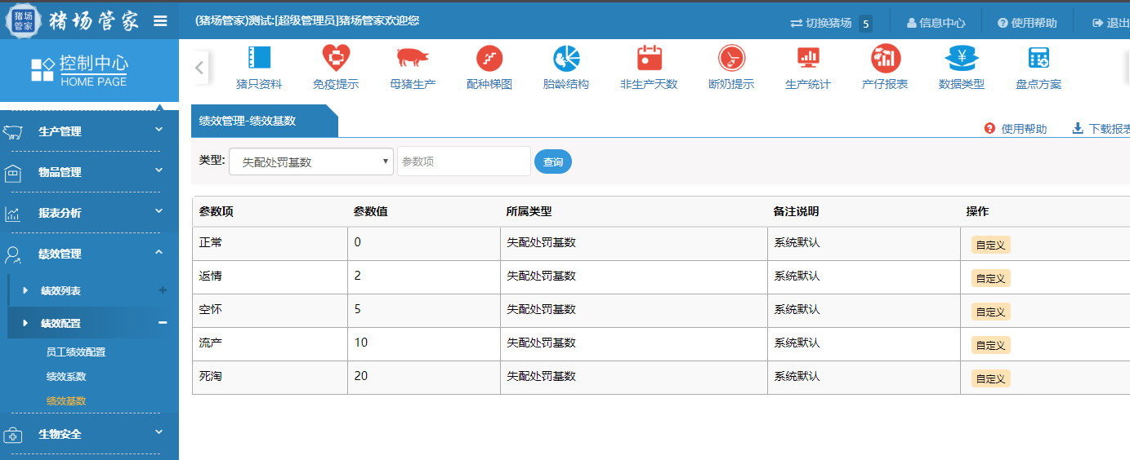
Task: Click the 参数项 search input field
Action: pyautogui.click(x=463, y=161)
